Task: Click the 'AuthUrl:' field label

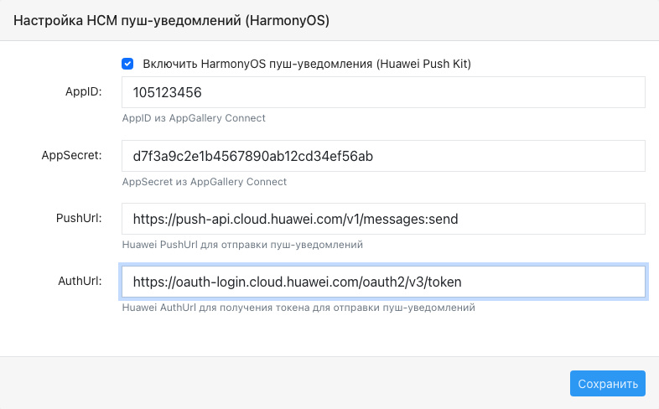Action: 80,281
